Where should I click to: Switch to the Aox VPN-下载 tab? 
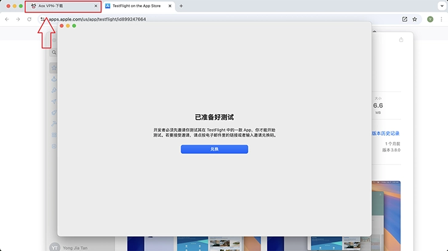click(x=58, y=6)
